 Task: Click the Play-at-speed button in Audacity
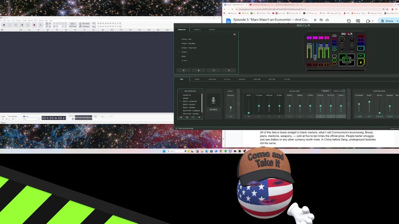coord(95,116)
